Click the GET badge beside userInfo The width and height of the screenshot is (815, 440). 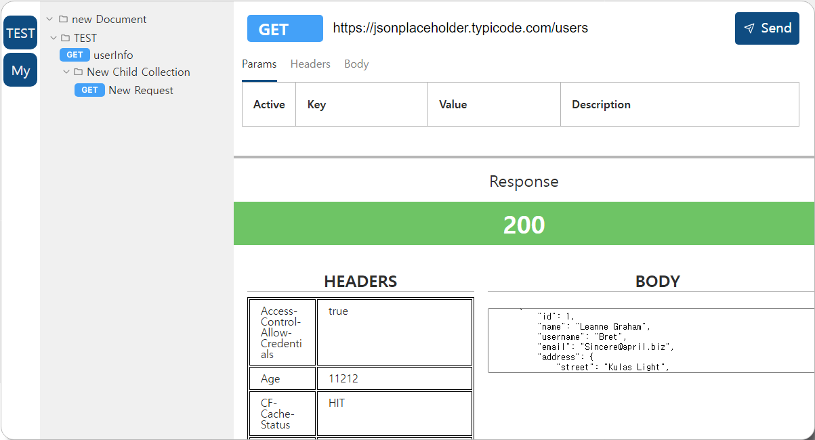[75, 55]
